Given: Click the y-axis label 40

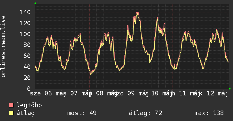Looking at the screenshot, I should coord(27,67).
